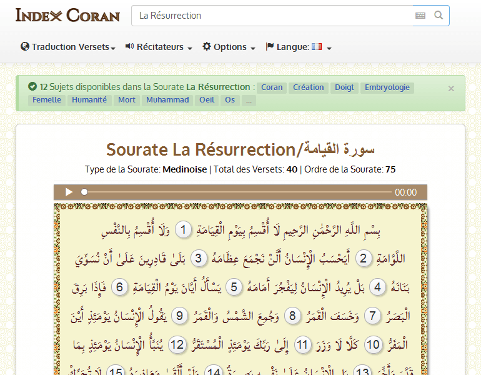This screenshot has width=481, height=375.
Task: Click inside the search input field
Action: [x=272, y=16]
